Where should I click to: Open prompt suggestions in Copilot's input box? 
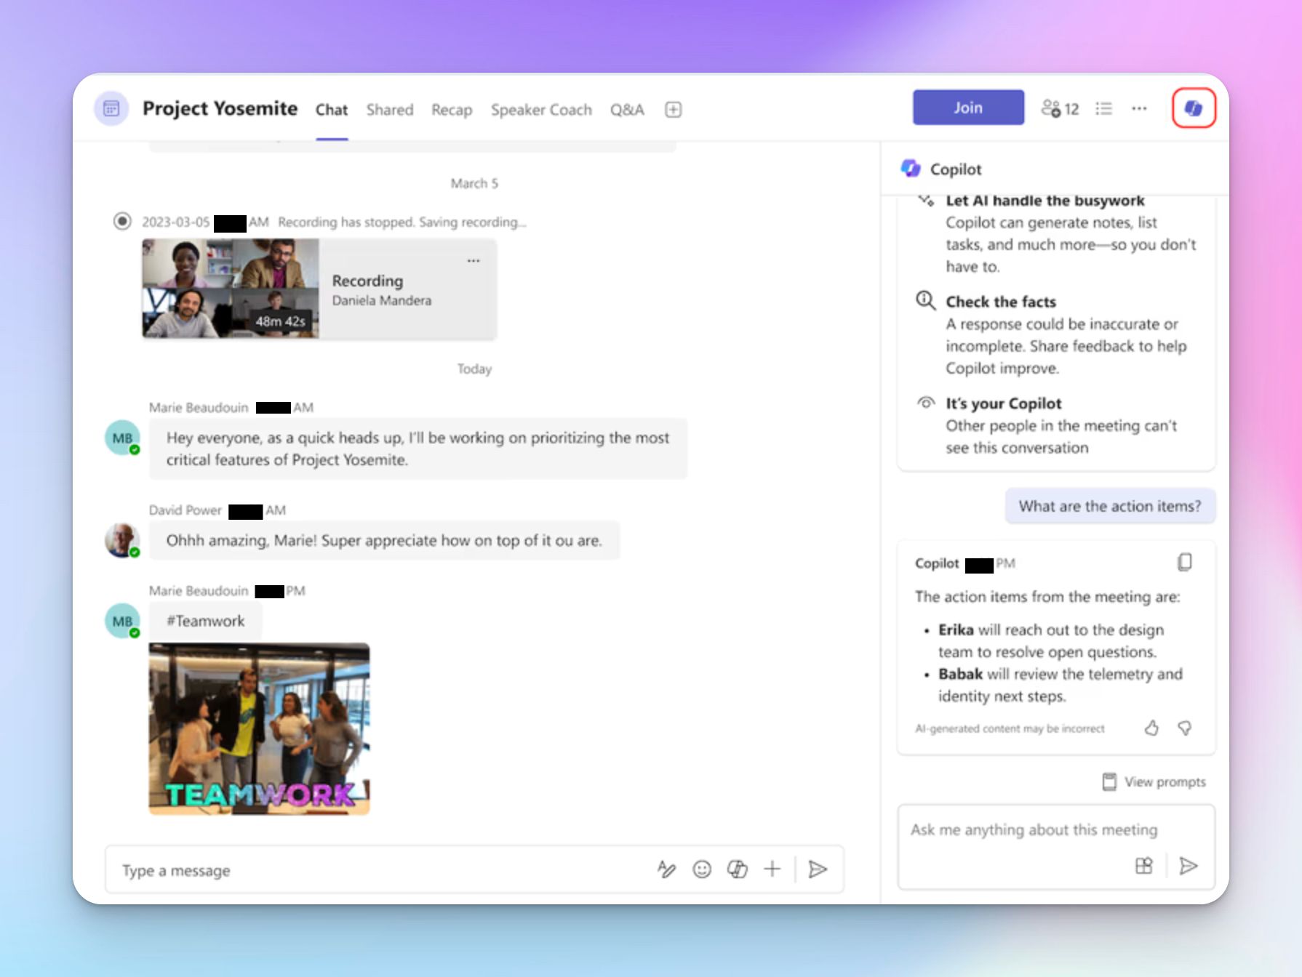click(1144, 866)
